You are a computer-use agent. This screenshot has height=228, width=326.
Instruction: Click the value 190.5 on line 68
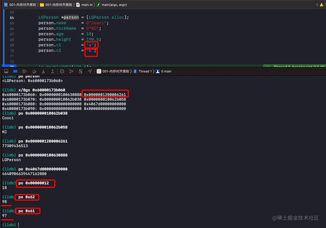click(93, 39)
